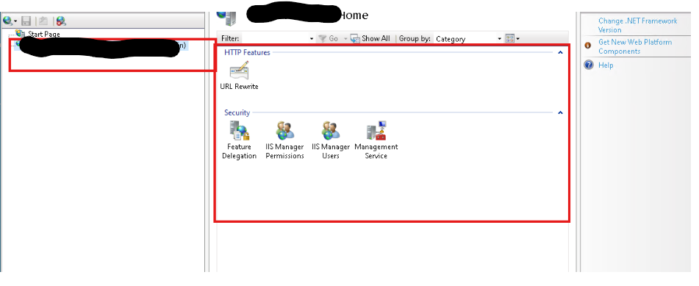Select Start Page in the connections tree
Image resolution: width=699 pixels, height=286 pixels.
pyautogui.click(x=44, y=34)
